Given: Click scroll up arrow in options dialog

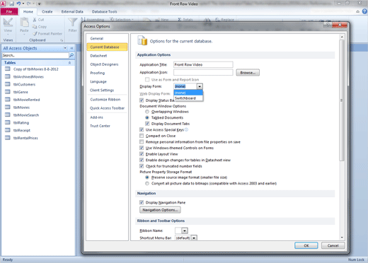Looking at the screenshot, I should (x=342, y=37).
